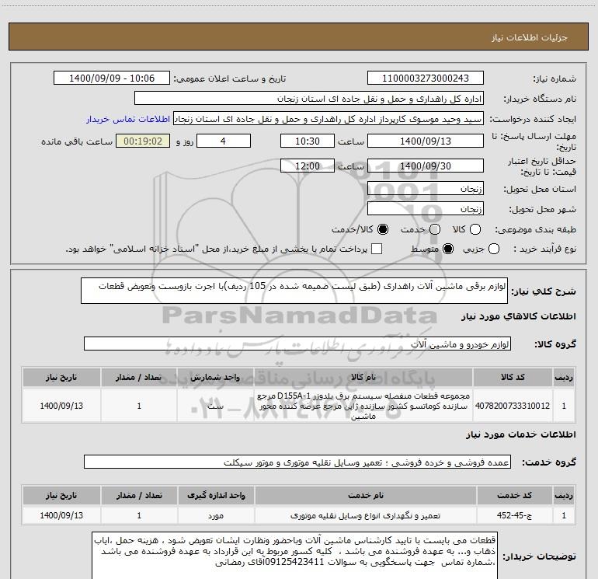Click the goods name cell about D155A-1 bulldozer

(363, 406)
